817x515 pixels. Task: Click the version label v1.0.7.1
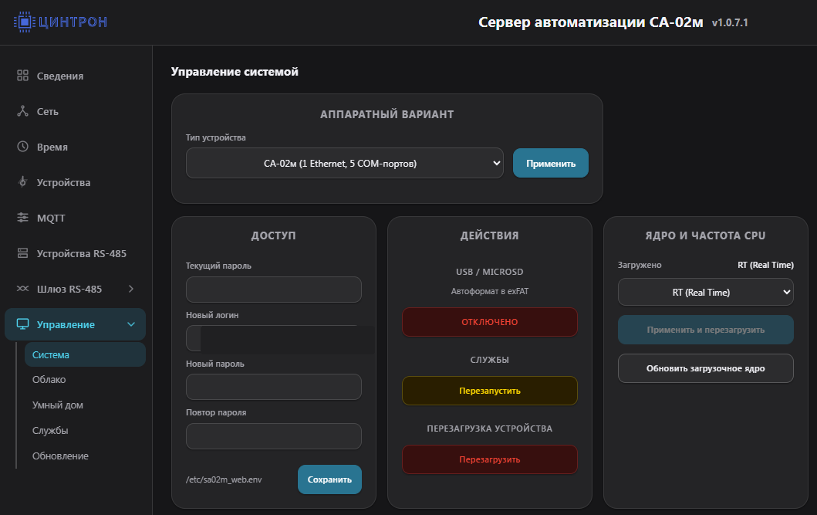730,22
